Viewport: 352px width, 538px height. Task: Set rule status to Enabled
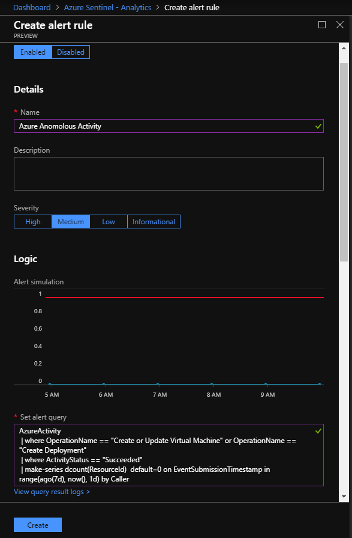tap(33, 52)
